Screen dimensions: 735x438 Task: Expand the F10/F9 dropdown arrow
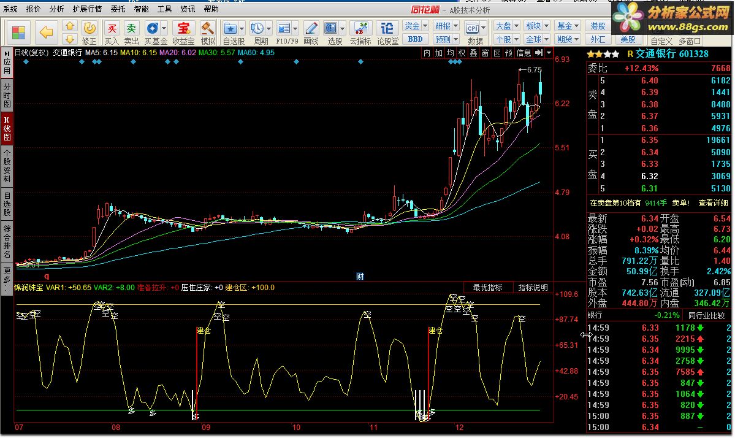(295, 28)
